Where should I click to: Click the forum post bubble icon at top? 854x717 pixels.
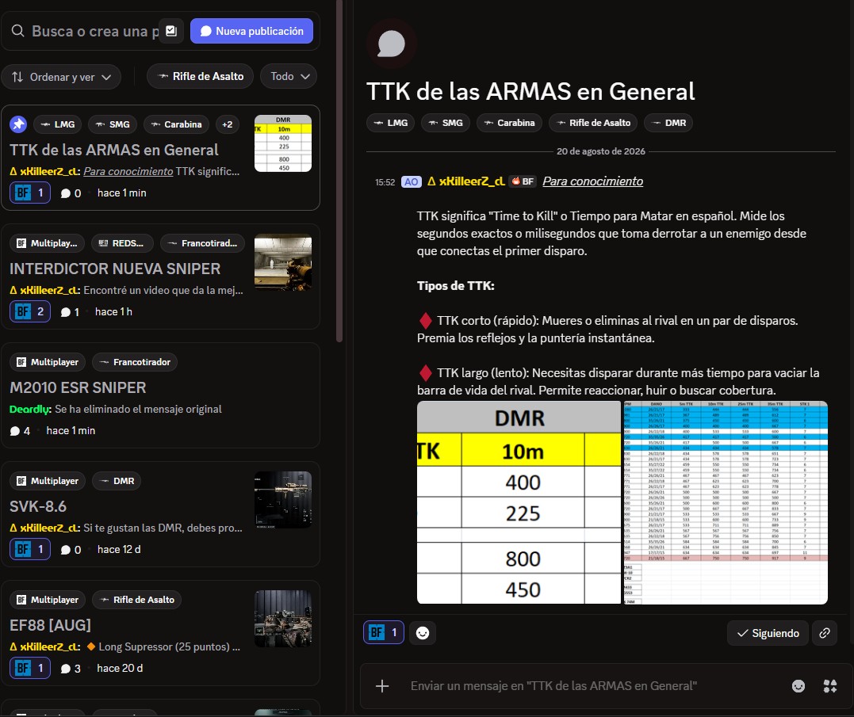click(392, 44)
